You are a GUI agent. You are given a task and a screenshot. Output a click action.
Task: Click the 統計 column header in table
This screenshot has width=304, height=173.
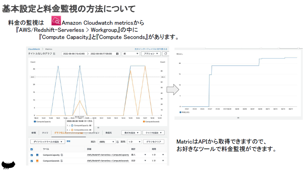pyautogui.click(x=133, y=149)
